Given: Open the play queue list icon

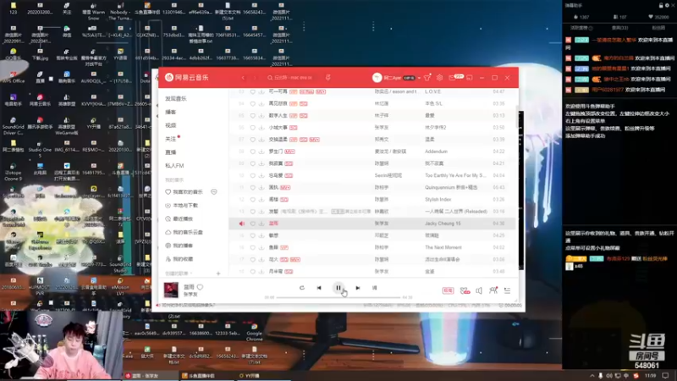Looking at the screenshot, I should click(507, 290).
